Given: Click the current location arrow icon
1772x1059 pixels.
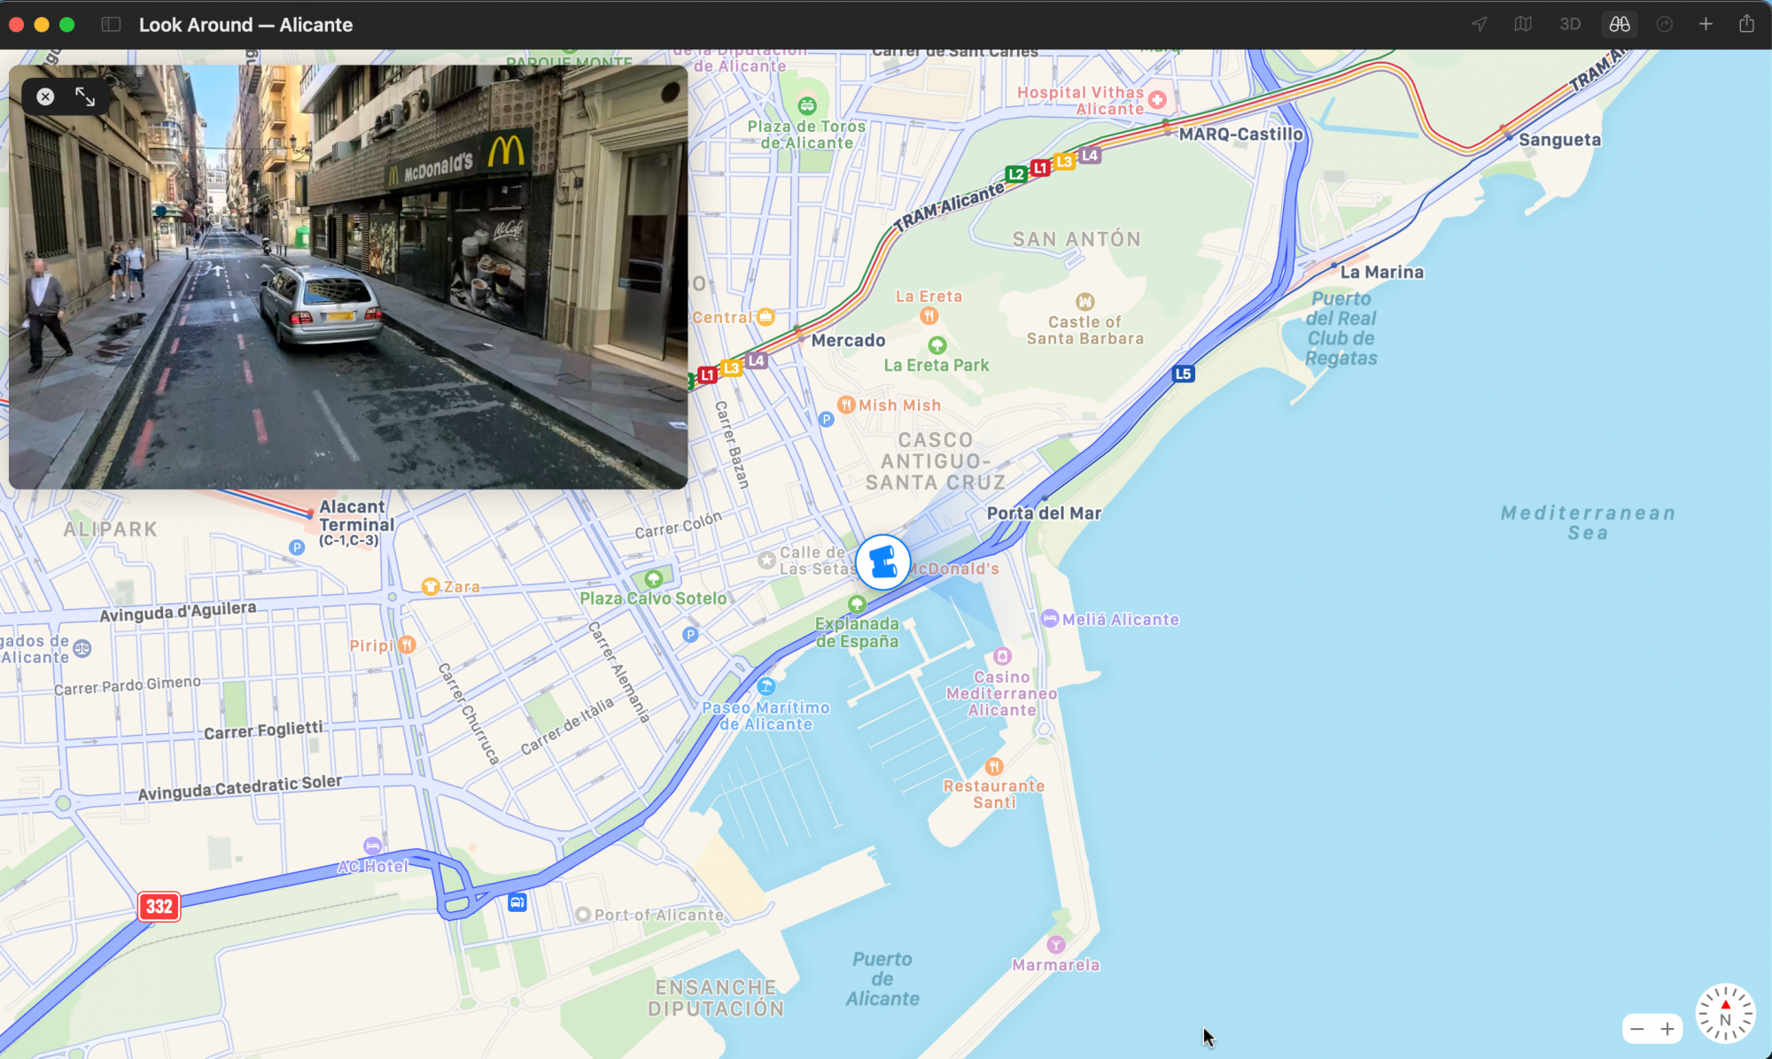Looking at the screenshot, I should (1480, 25).
